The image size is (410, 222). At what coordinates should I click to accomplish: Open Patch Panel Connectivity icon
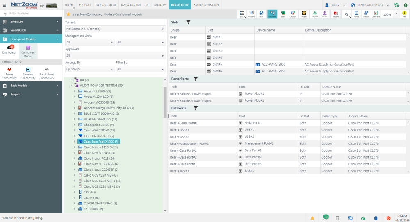[x=47, y=73]
